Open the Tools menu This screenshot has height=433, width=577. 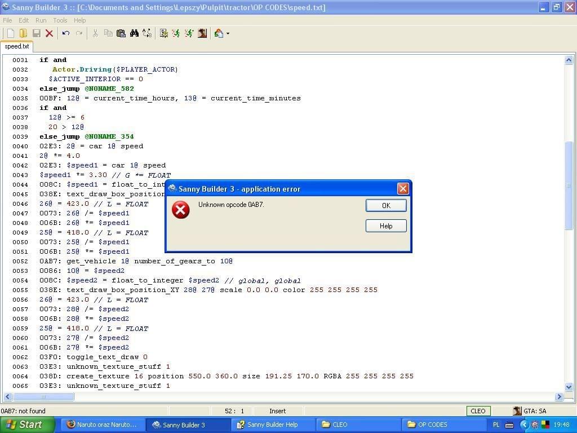[60, 20]
